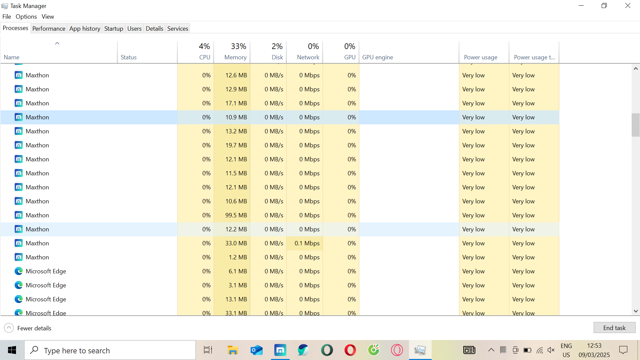Viewport: 640px width, 360px height.
Task: Select the Maxthon row using 1.2 MB
Action: click(280, 257)
